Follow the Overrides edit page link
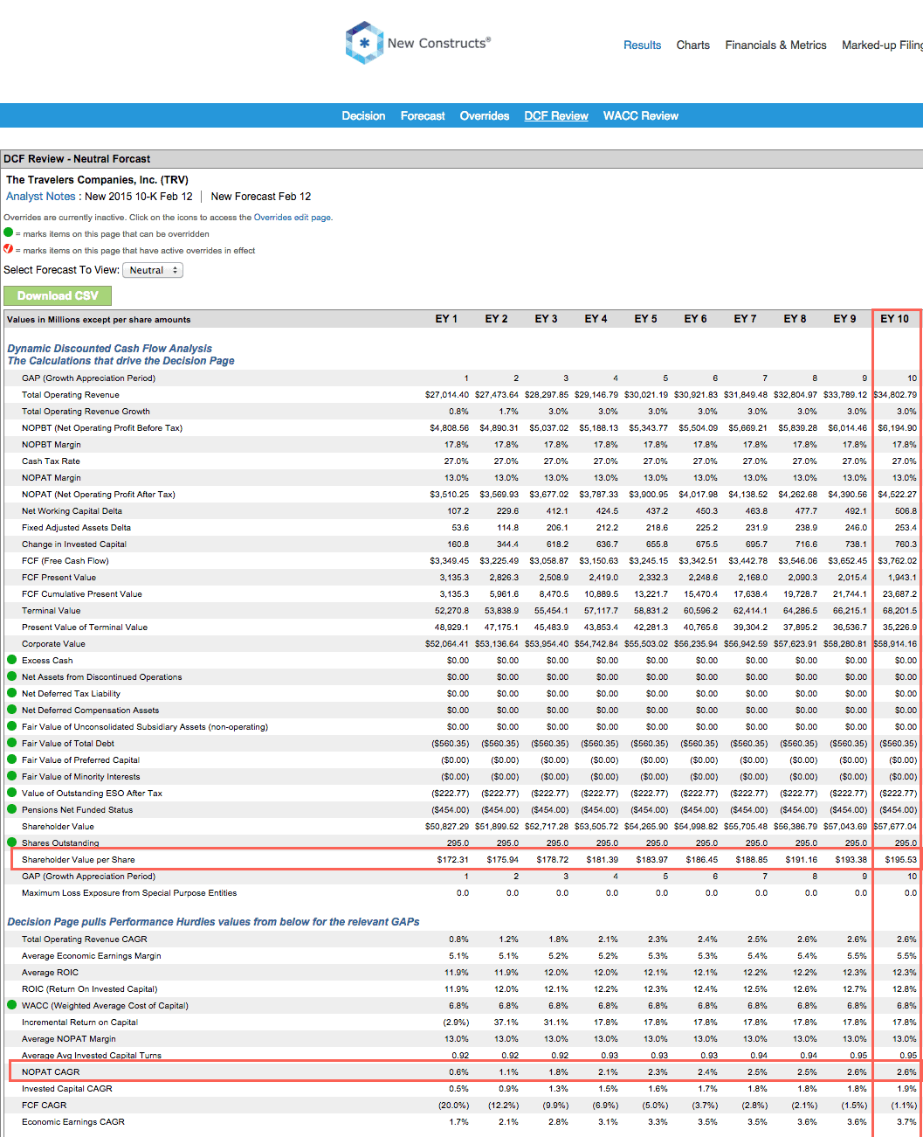The image size is (923, 1137). [x=293, y=218]
